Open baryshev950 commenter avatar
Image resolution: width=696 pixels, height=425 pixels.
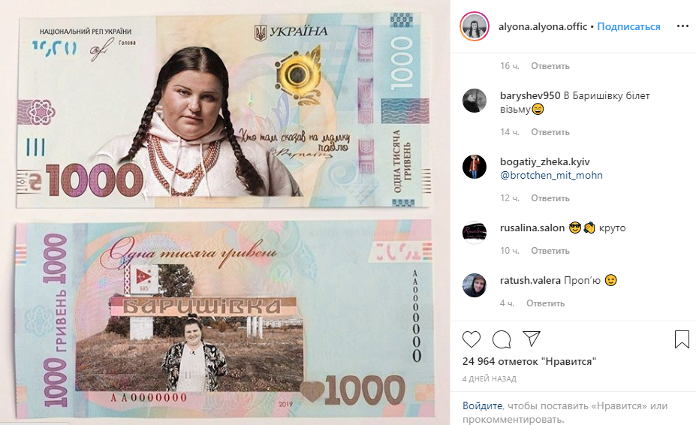pos(474,101)
